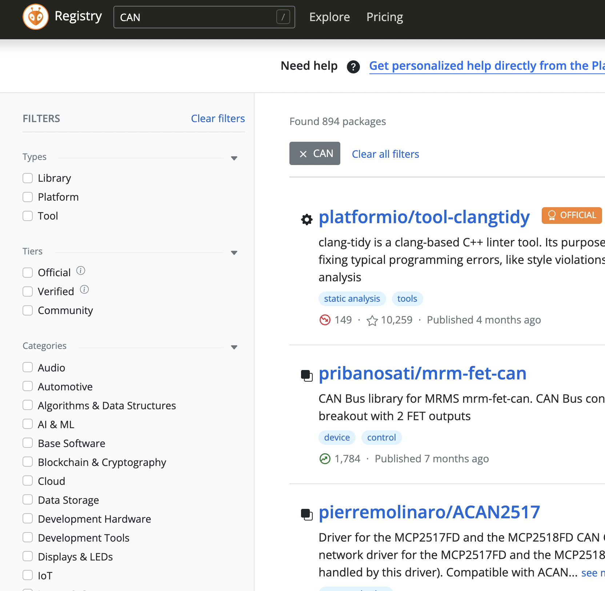
Task: Click Clear all filters link
Action: pyautogui.click(x=385, y=154)
